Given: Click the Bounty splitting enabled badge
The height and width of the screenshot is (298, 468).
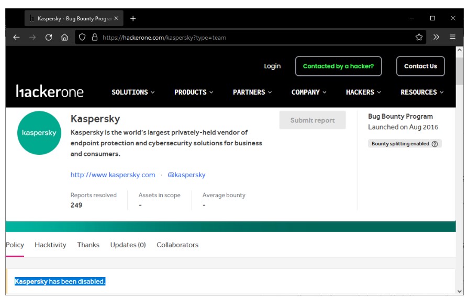Looking at the screenshot, I should [405, 144].
